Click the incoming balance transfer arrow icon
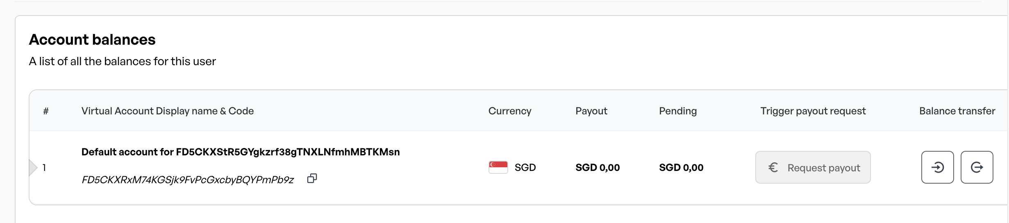Viewport: 1009px width, 223px height. pos(937,167)
